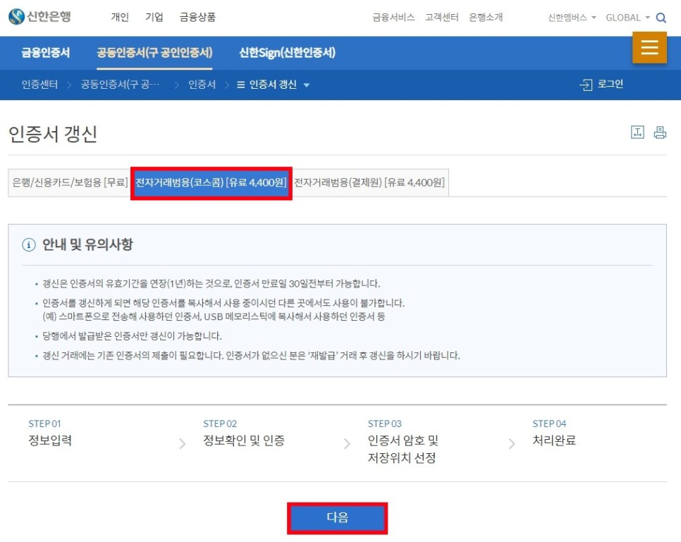
Task: Switch to the 공동인증서(구 공인인증서) tab
Action: [154, 53]
